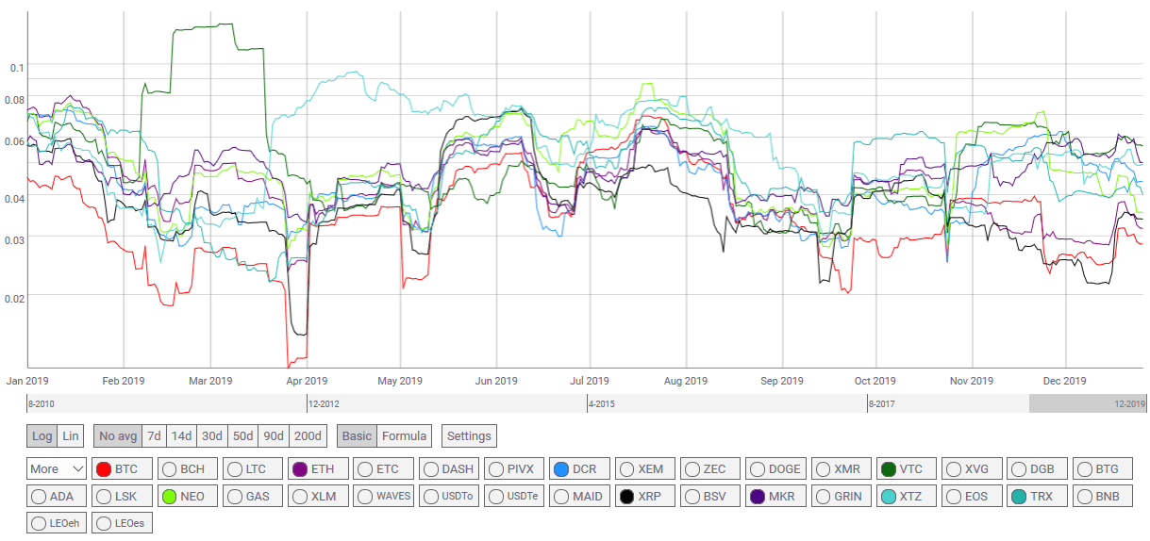Toggle the NEO light green indicator
The height and width of the screenshot is (541, 1150).
pos(170,496)
